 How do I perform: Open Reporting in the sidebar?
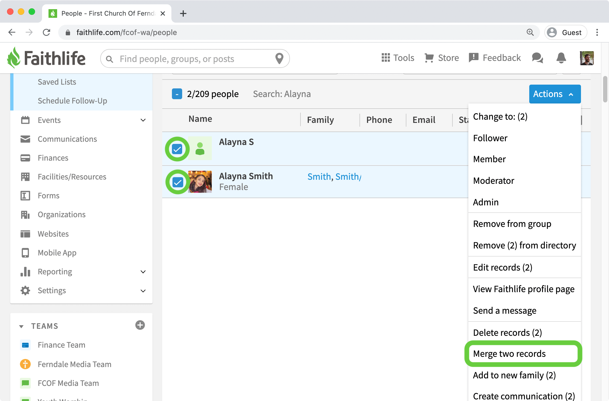click(55, 271)
